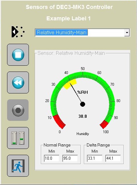Click the gauge needle center hub
The width and height of the screenshot is (137, 185).
tap(83, 104)
